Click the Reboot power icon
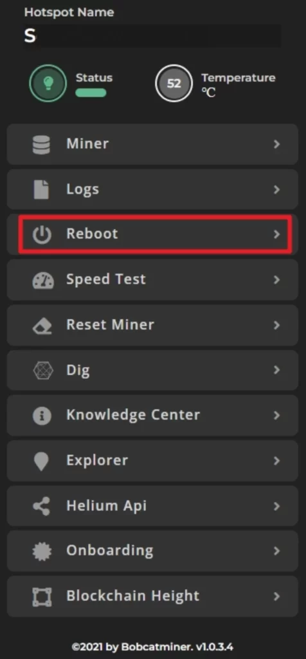 tap(42, 235)
